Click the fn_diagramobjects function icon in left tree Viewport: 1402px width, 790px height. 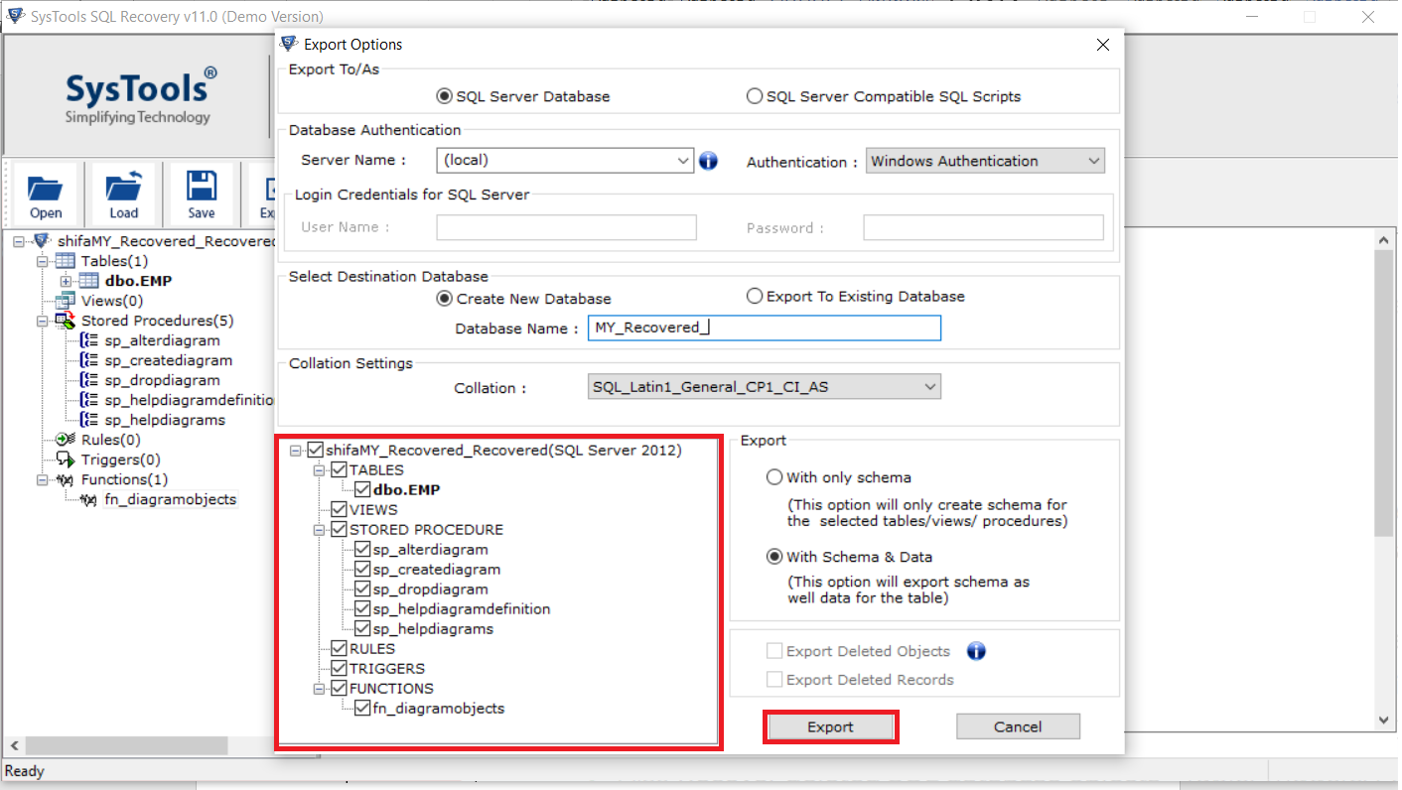(88, 499)
